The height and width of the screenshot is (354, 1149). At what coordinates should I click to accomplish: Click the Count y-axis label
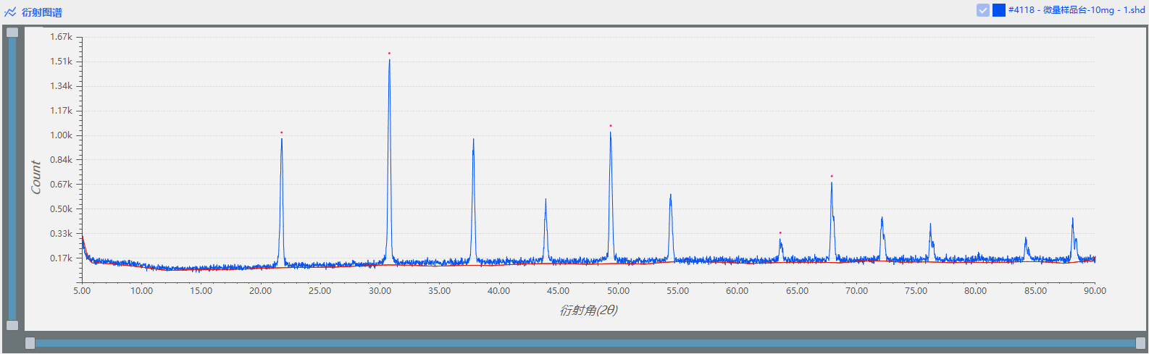pos(36,177)
